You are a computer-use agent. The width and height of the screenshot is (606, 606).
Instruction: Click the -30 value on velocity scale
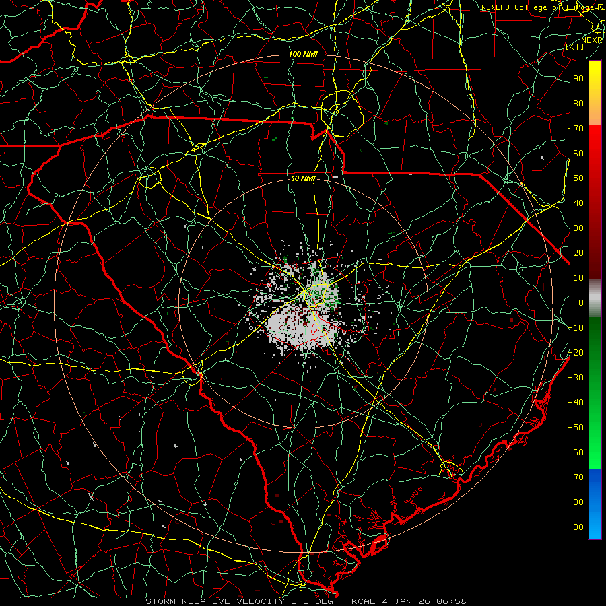pyautogui.click(x=576, y=378)
